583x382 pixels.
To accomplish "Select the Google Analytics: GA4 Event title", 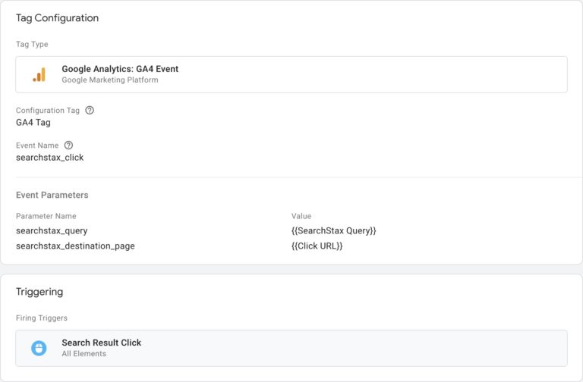I will (120, 69).
